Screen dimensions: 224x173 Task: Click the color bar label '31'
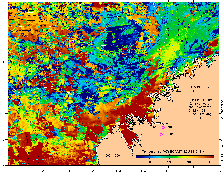pos(208,162)
